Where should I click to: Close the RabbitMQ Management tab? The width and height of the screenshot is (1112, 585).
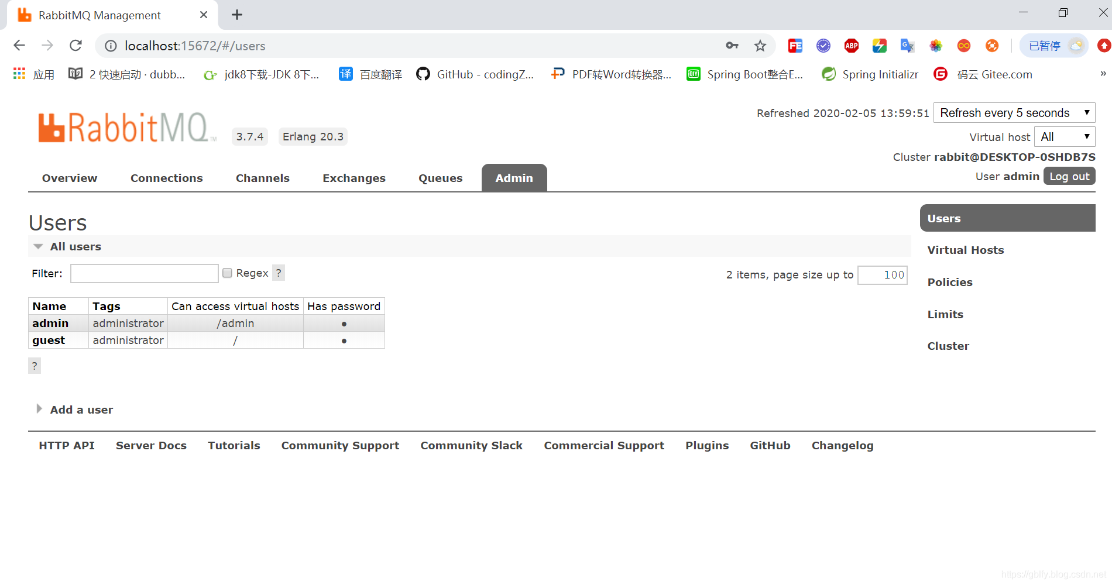tap(204, 15)
